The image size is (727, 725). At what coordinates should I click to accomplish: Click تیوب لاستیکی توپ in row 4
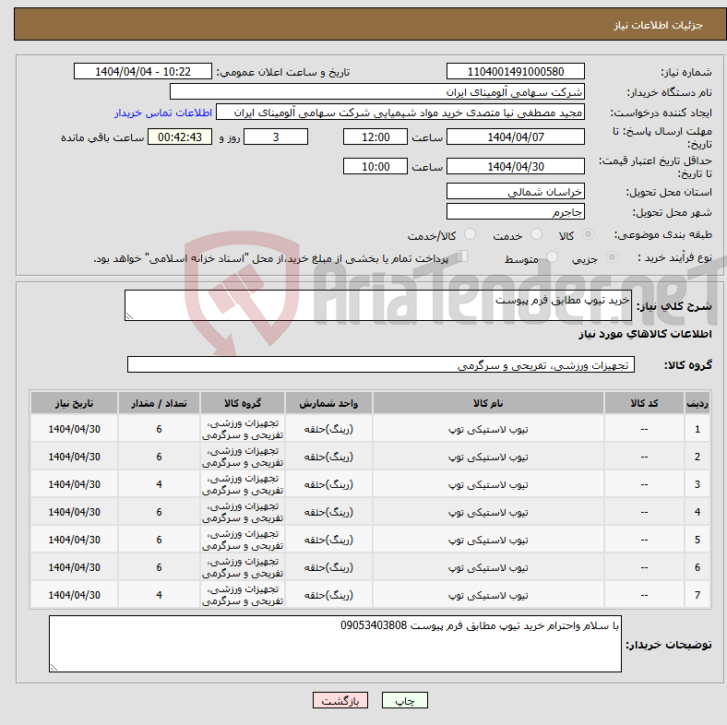[488, 513]
